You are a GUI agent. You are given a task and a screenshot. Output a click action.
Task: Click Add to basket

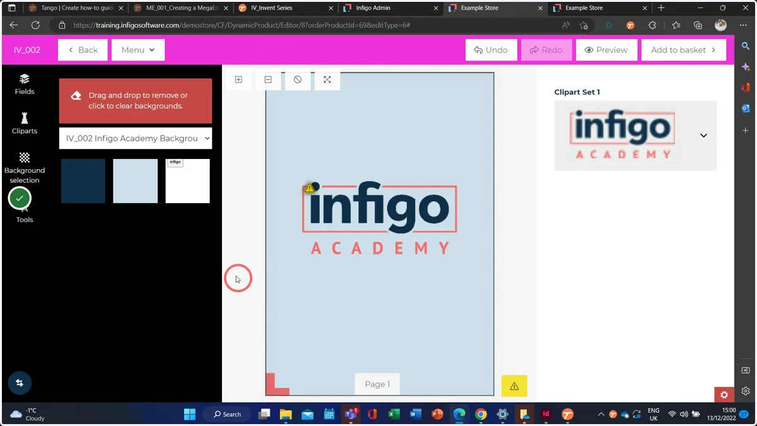684,50
